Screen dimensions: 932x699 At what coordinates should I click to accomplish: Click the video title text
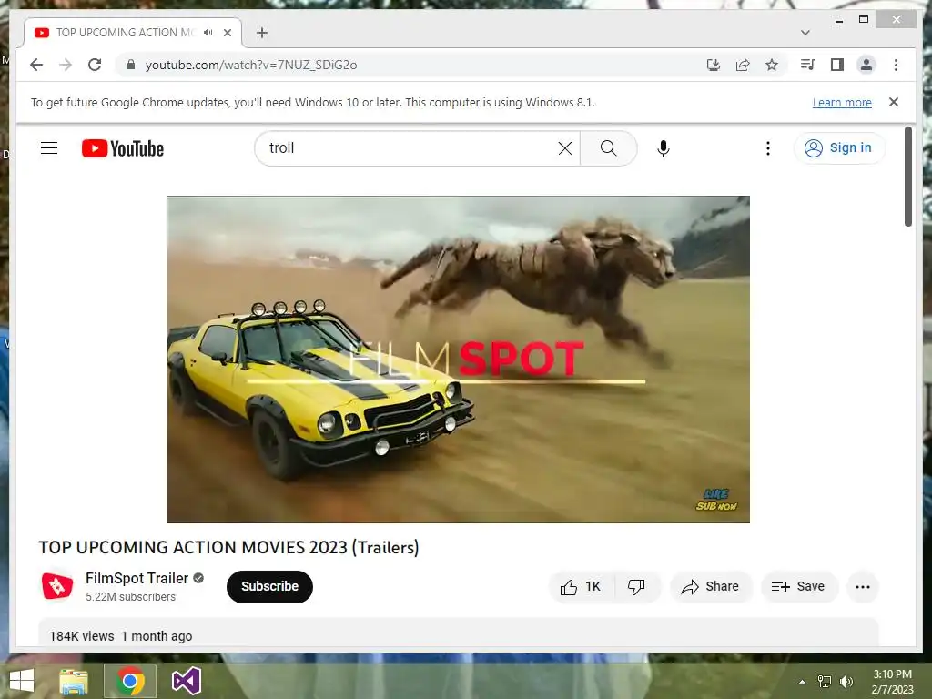point(228,547)
